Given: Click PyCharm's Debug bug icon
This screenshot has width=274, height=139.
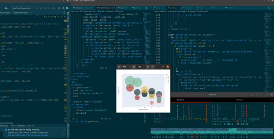Looking at the screenshot, I should [41, 8].
